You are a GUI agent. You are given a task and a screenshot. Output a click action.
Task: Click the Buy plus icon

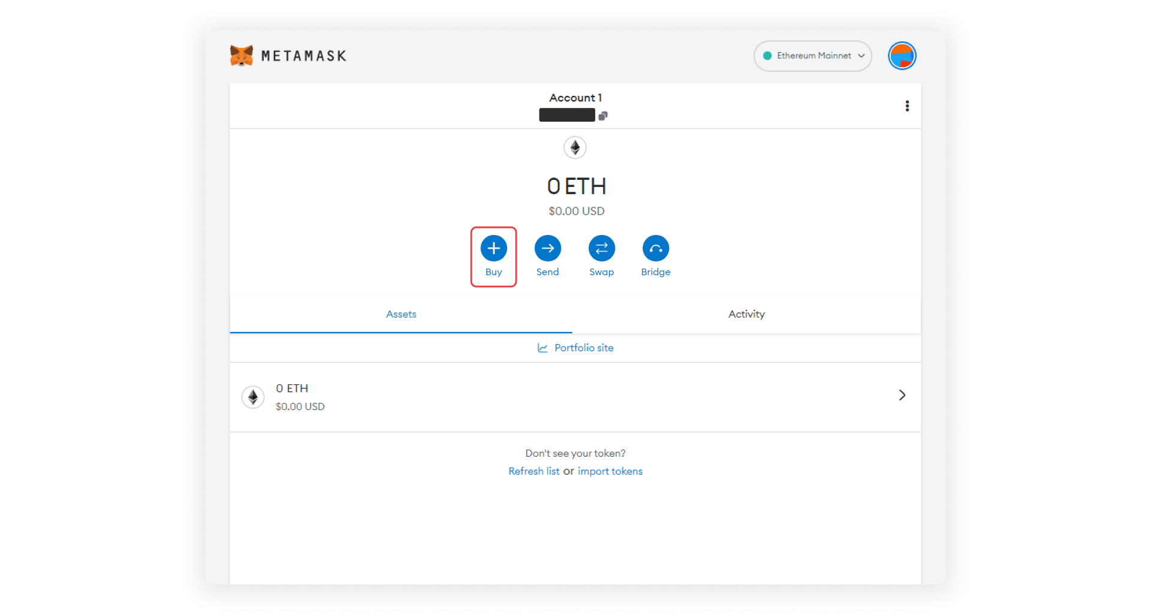tap(493, 248)
